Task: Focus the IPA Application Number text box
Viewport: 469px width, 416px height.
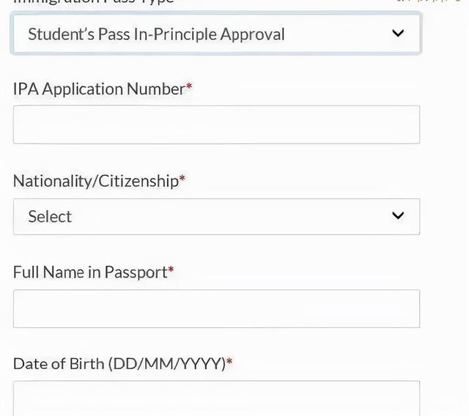Action: tap(216, 125)
